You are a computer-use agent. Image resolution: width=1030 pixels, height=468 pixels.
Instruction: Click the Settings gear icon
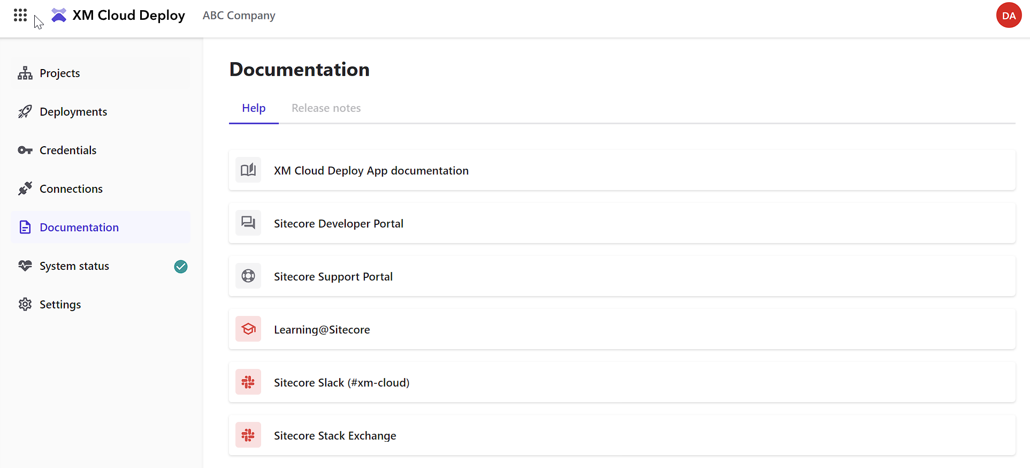(x=25, y=305)
